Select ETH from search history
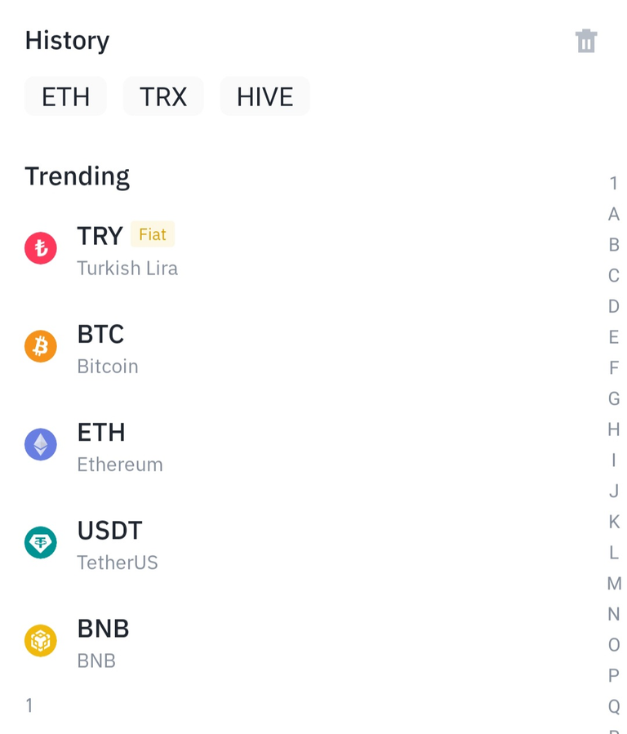The width and height of the screenshot is (627, 734). coord(65,96)
